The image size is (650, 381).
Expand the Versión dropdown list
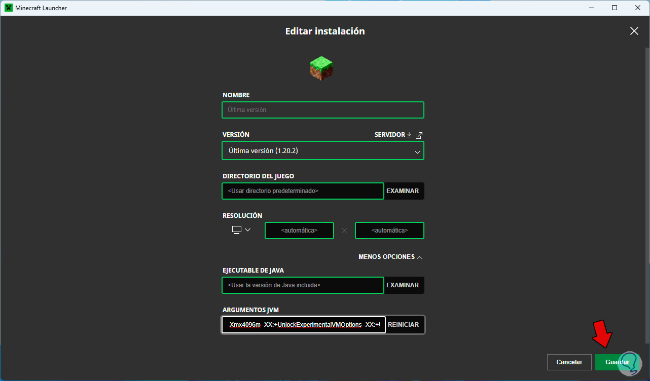coord(323,150)
